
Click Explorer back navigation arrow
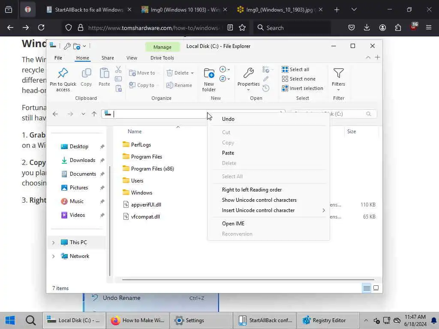tap(55, 114)
